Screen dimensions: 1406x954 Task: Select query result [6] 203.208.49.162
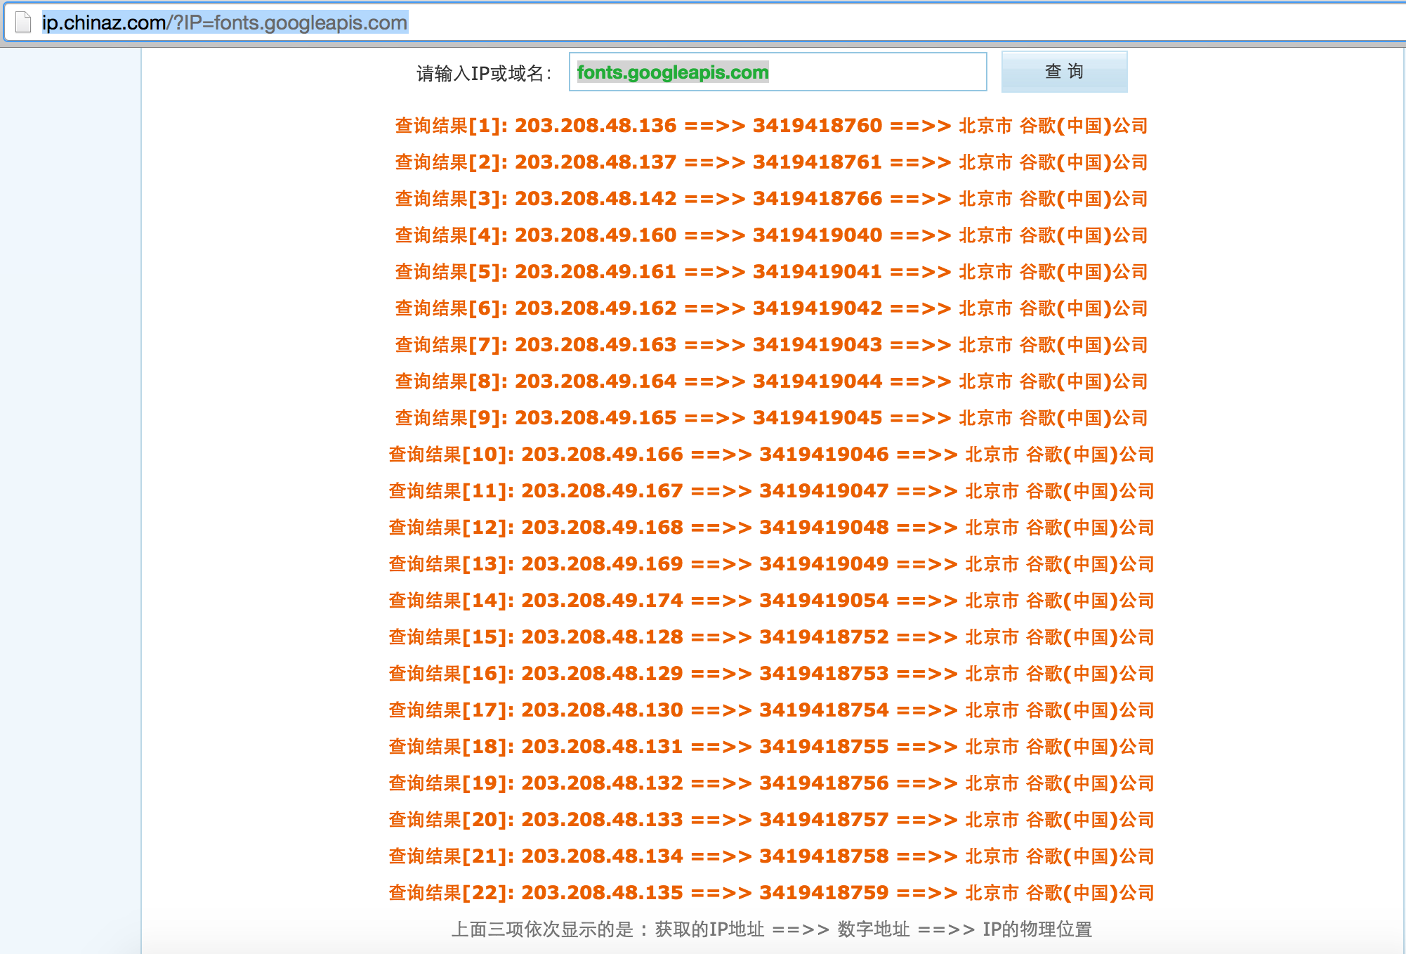pos(771,308)
